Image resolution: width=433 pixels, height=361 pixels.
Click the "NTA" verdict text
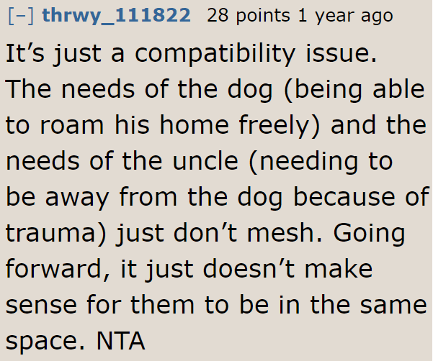click(x=120, y=341)
